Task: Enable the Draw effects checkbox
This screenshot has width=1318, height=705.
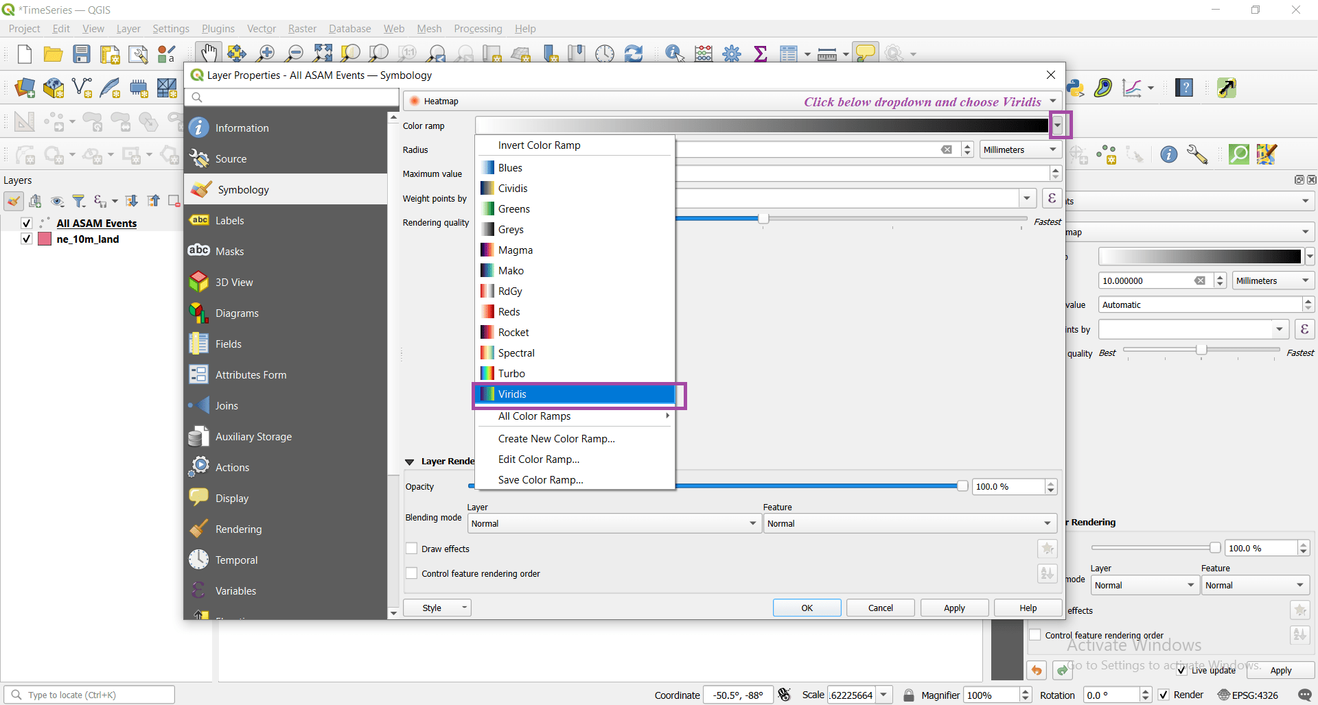Action: [412, 549]
